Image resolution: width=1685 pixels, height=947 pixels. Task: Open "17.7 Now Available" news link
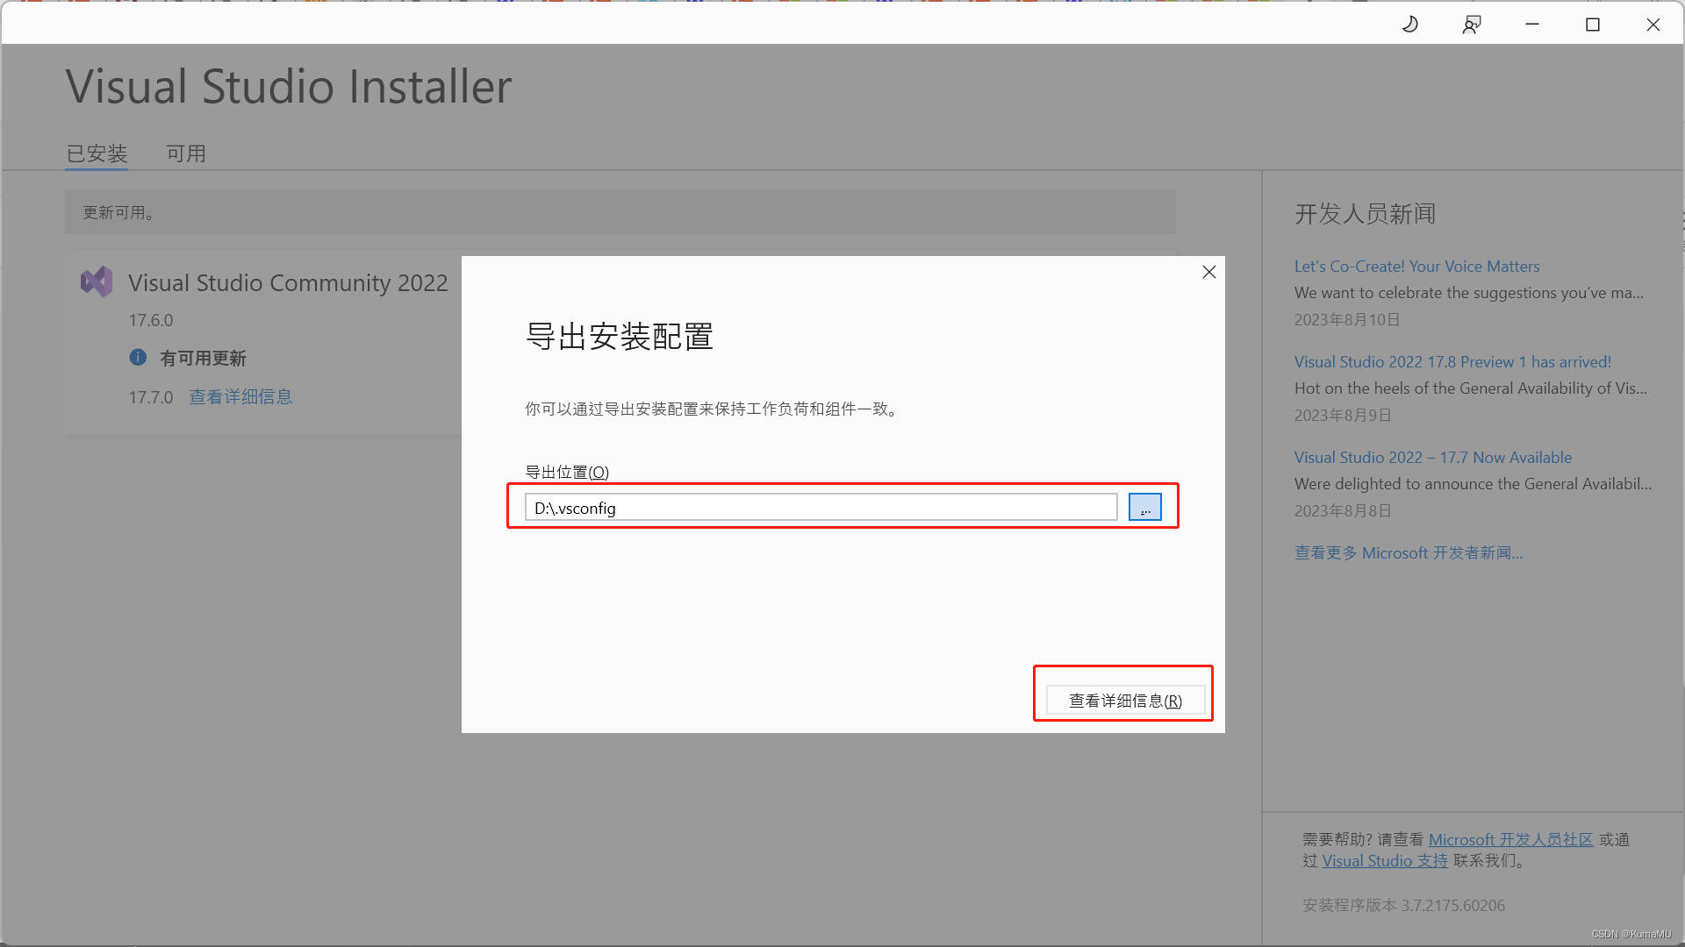tap(1432, 457)
